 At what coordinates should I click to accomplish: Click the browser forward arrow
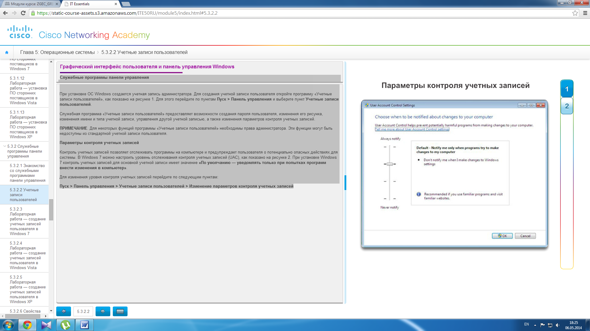(14, 13)
